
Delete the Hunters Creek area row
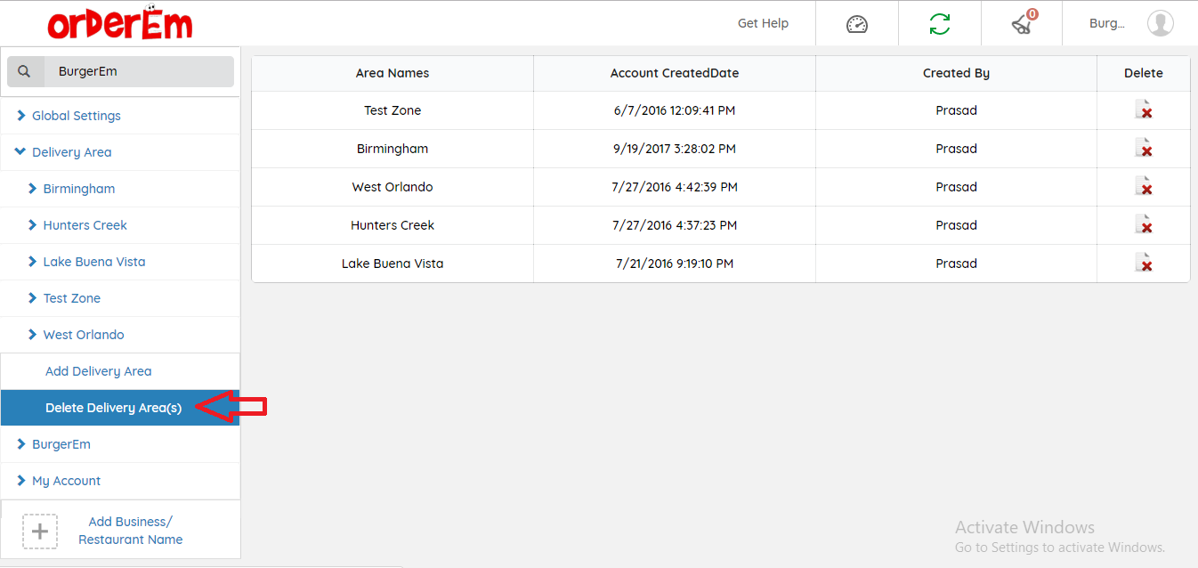[1143, 225]
